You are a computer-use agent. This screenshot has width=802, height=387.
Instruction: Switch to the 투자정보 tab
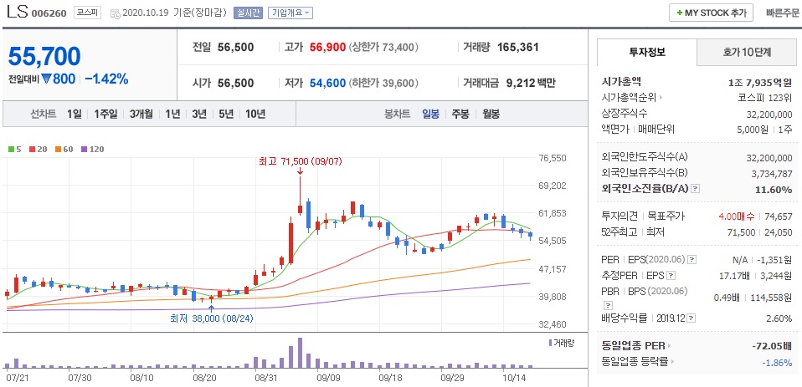[x=647, y=52]
